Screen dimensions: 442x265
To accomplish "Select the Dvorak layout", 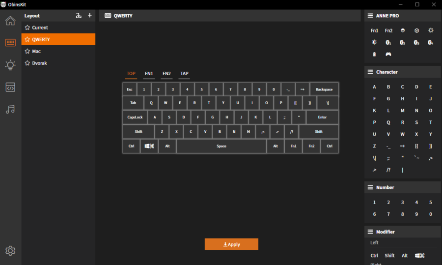I will 58,63.
